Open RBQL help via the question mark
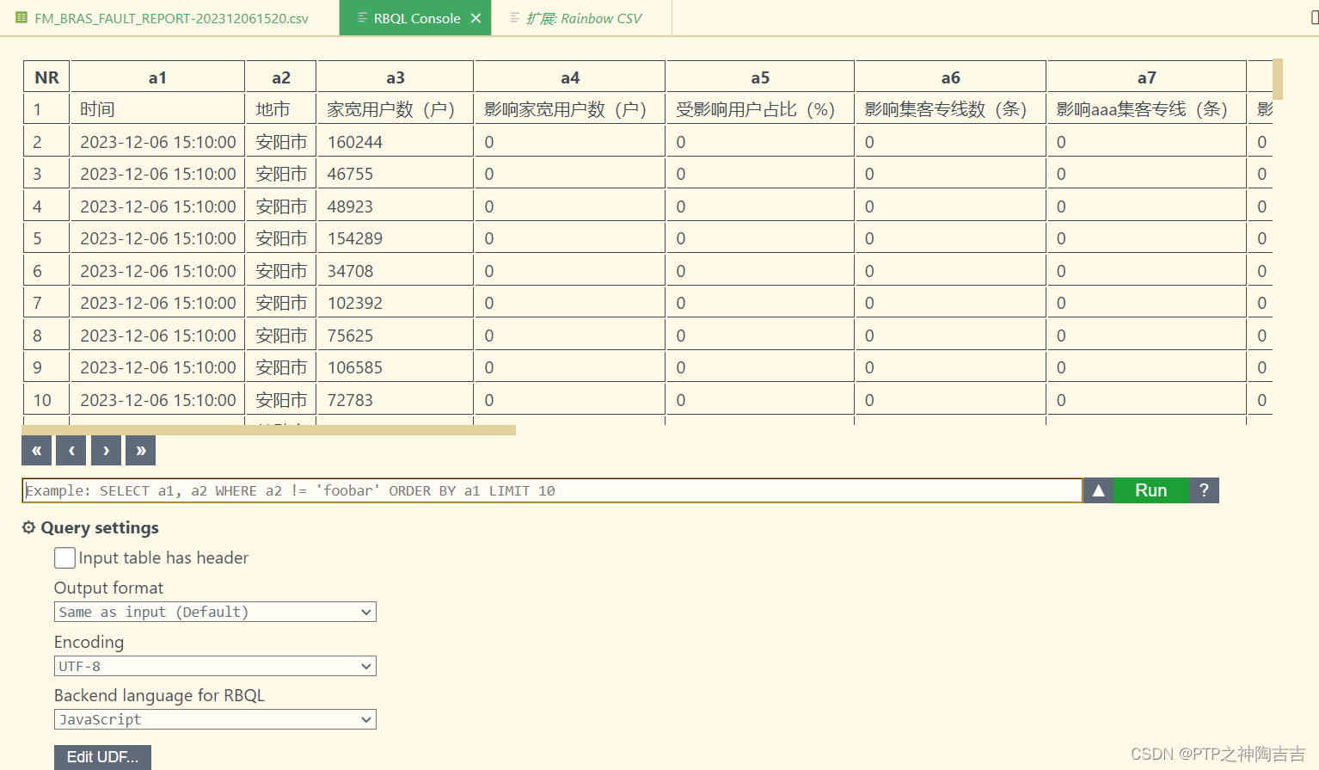Viewport: 1319px width, 770px height. pyautogui.click(x=1204, y=490)
